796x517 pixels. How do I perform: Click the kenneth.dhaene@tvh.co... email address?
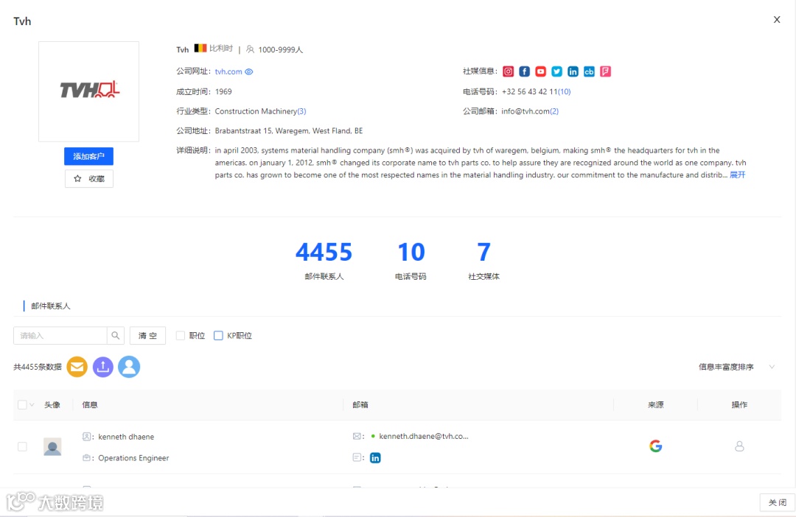point(423,436)
